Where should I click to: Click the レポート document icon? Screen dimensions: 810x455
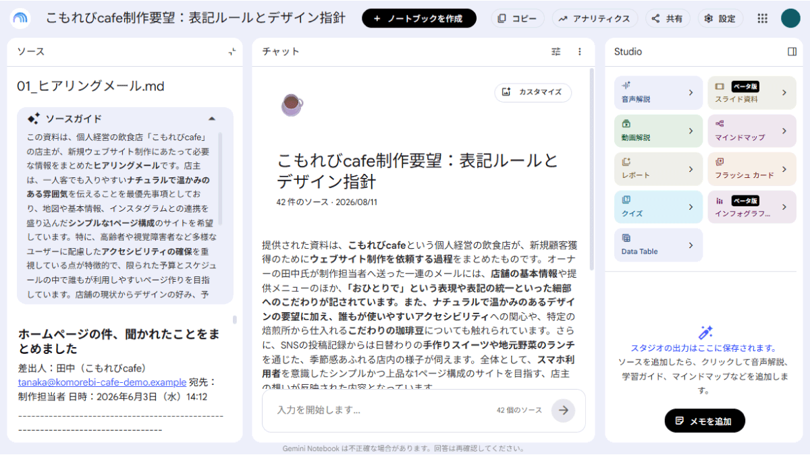pos(626,162)
